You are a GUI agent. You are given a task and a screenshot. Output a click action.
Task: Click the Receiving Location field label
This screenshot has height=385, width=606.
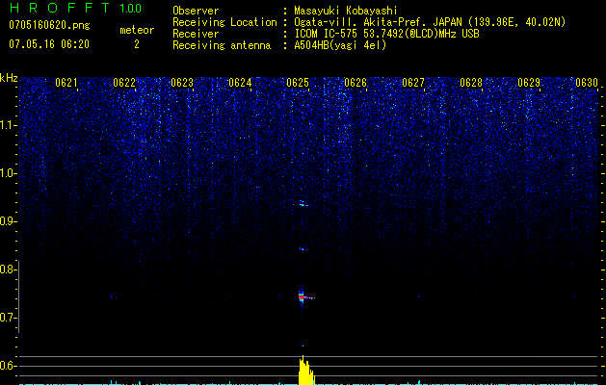point(224,22)
